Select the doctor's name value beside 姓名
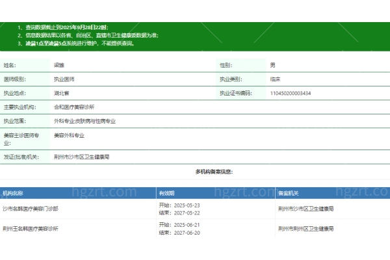Viewport: 390px width, 260px height. click(x=59, y=66)
